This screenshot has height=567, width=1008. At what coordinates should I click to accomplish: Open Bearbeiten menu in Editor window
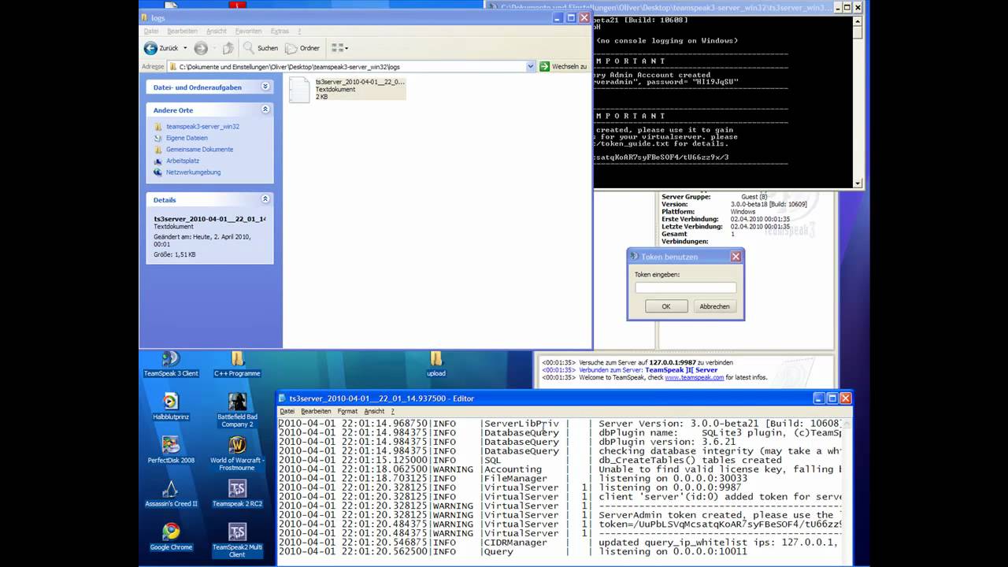pyautogui.click(x=316, y=411)
